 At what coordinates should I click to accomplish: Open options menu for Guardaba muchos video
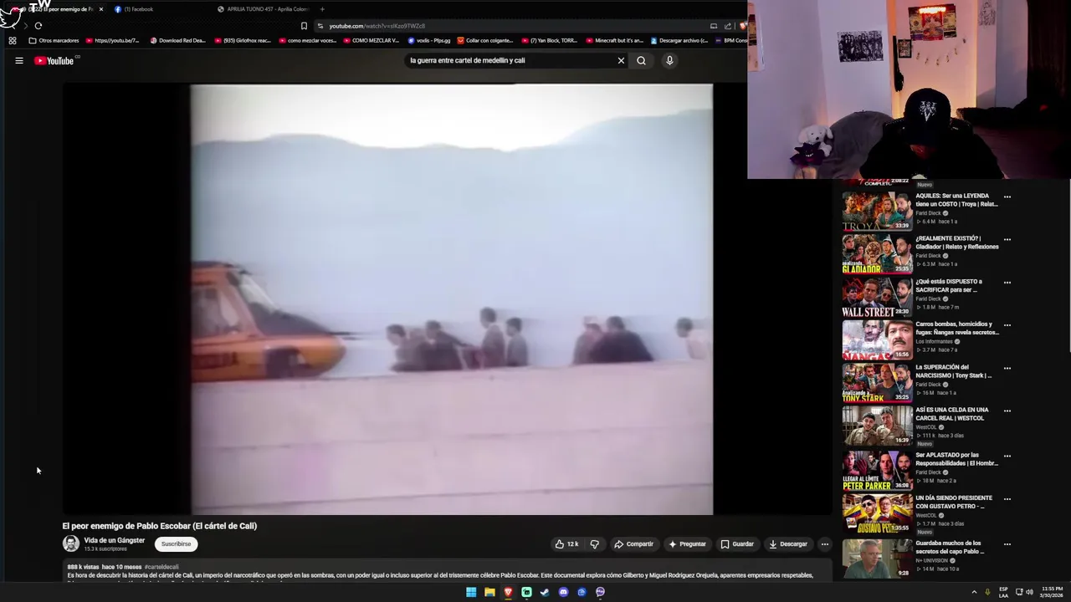pos(1007,544)
